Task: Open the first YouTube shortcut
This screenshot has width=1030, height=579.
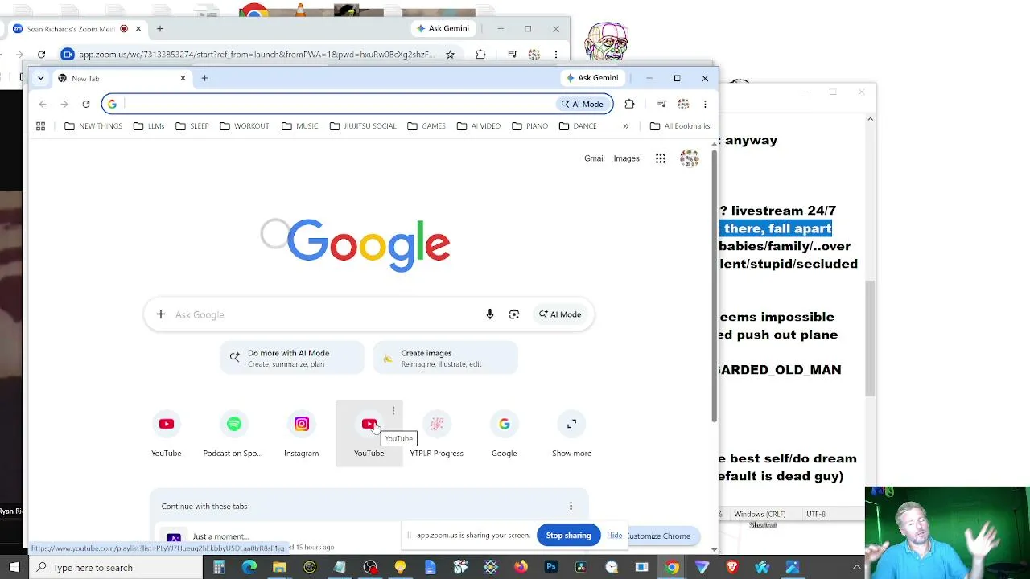Action: point(167,433)
